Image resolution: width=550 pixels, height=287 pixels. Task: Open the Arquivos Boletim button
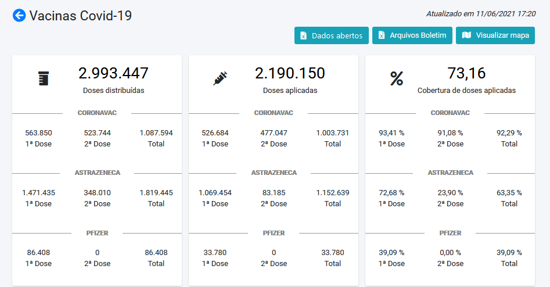[412, 35]
